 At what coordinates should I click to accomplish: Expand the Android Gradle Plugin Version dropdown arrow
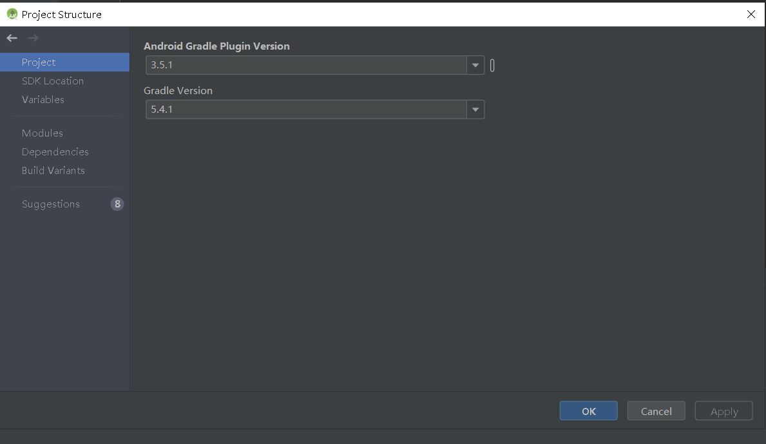tap(475, 66)
